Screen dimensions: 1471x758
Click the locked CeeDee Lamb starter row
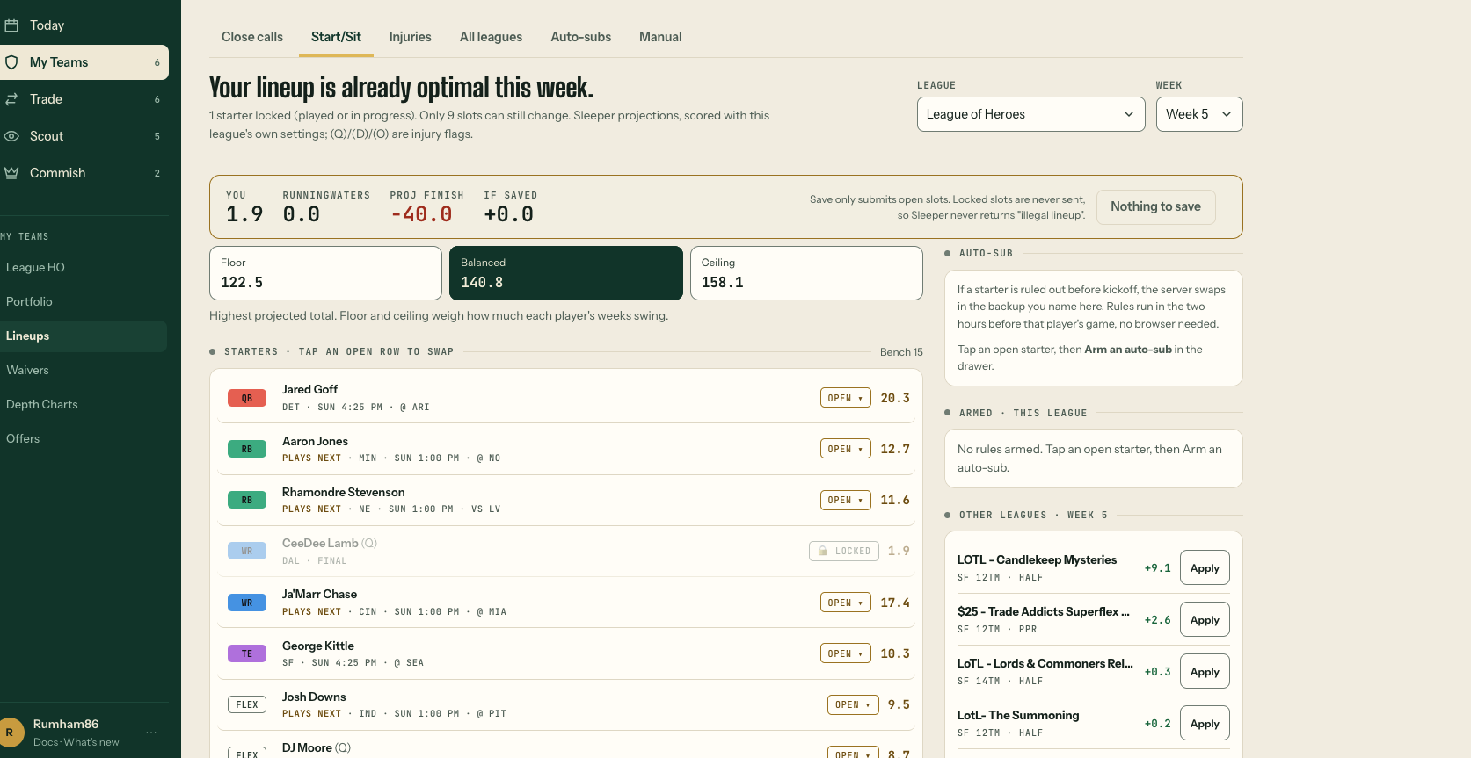point(566,551)
